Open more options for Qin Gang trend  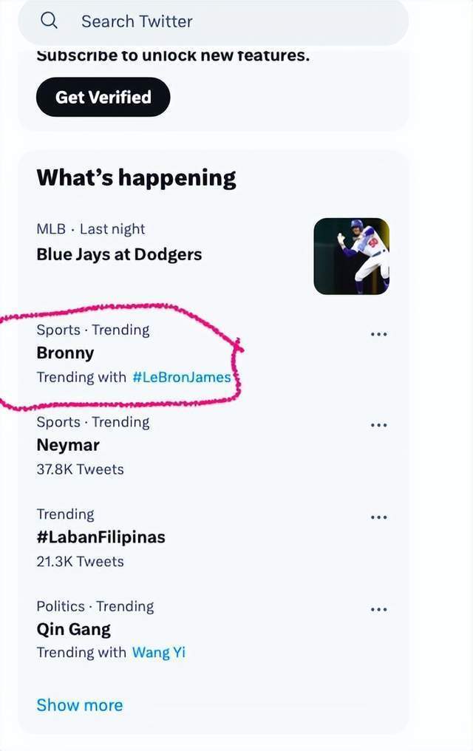click(x=378, y=610)
